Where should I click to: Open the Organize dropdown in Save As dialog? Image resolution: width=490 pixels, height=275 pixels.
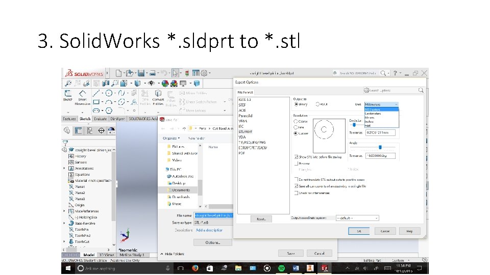[x=171, y=138]
